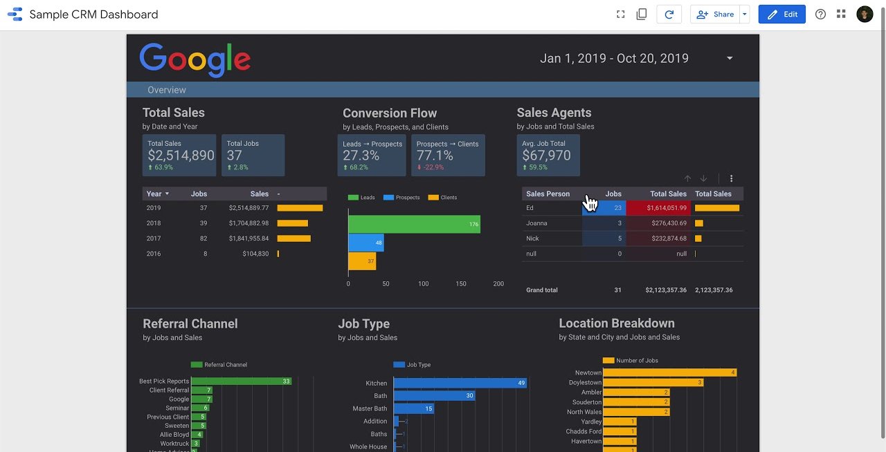
Task: Click the $1,614,051.99 total sales cell
Action: (x=658, y=208)
